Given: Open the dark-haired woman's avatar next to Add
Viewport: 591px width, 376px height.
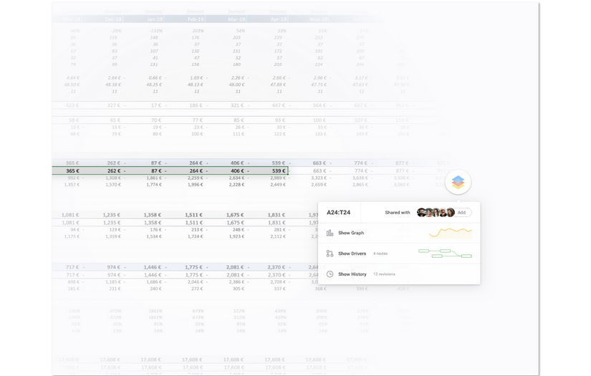Looking at the screenshot, I should tap(450, 213).
